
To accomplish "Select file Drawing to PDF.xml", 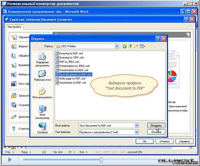I will click(69, 54).
